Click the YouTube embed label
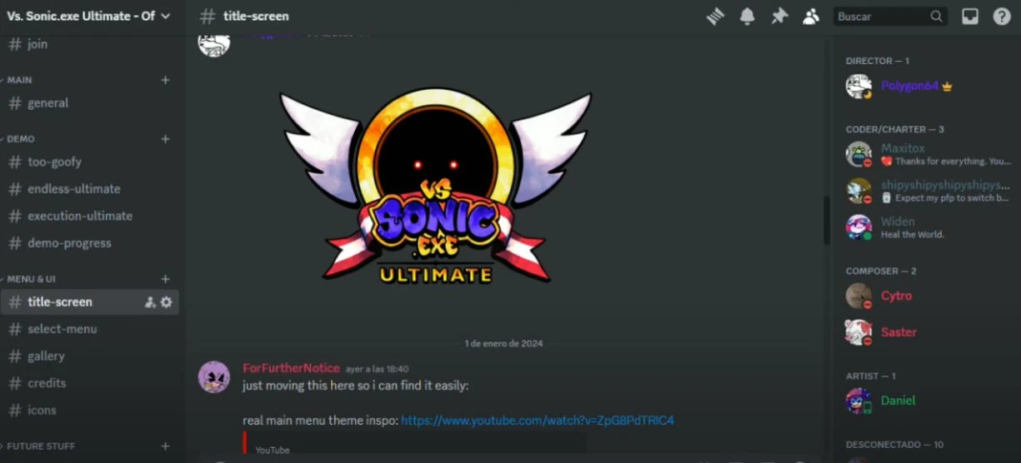 point(273,450)
